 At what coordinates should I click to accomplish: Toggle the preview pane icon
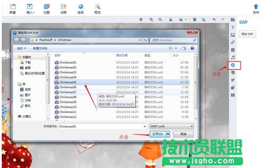pyautogui.click(x=184, y=48)
